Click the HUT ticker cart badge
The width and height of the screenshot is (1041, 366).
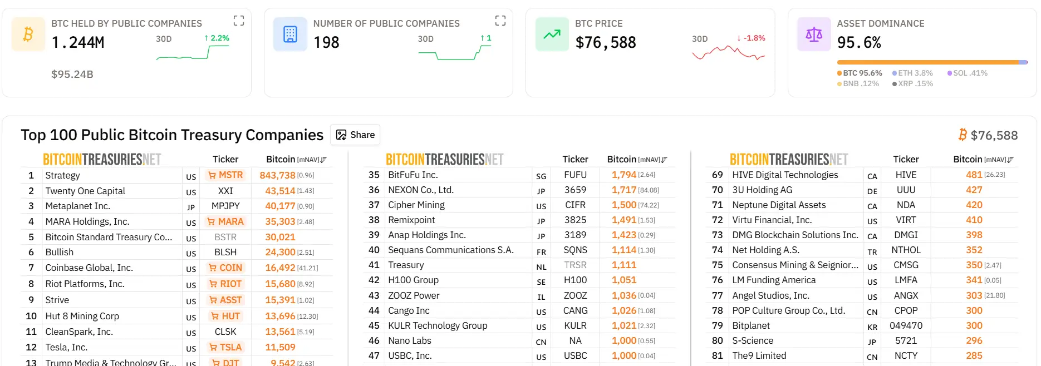click(225, 316)
